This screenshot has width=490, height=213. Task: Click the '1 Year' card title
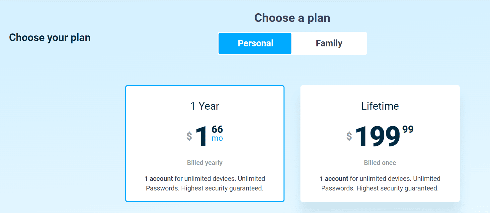(204, 106)
